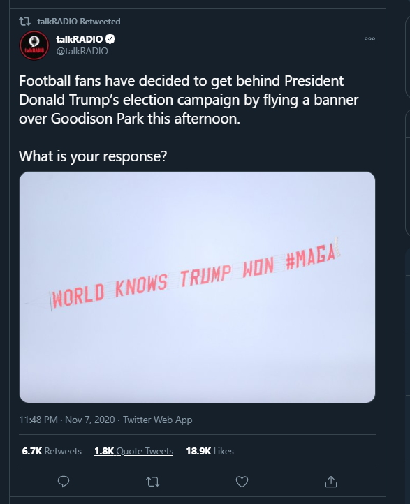Click the small retweeted arrows icon at top
This screenshot has width=410, height=504.
24,22
